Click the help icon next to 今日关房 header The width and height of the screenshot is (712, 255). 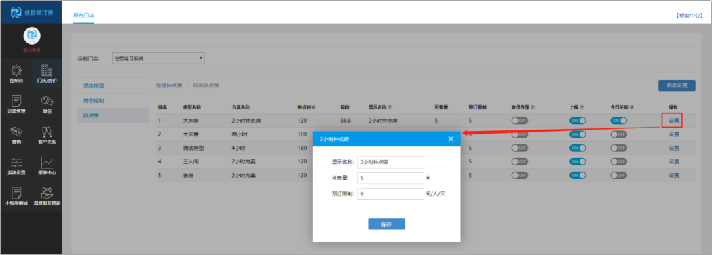click(x=632, y=108)
